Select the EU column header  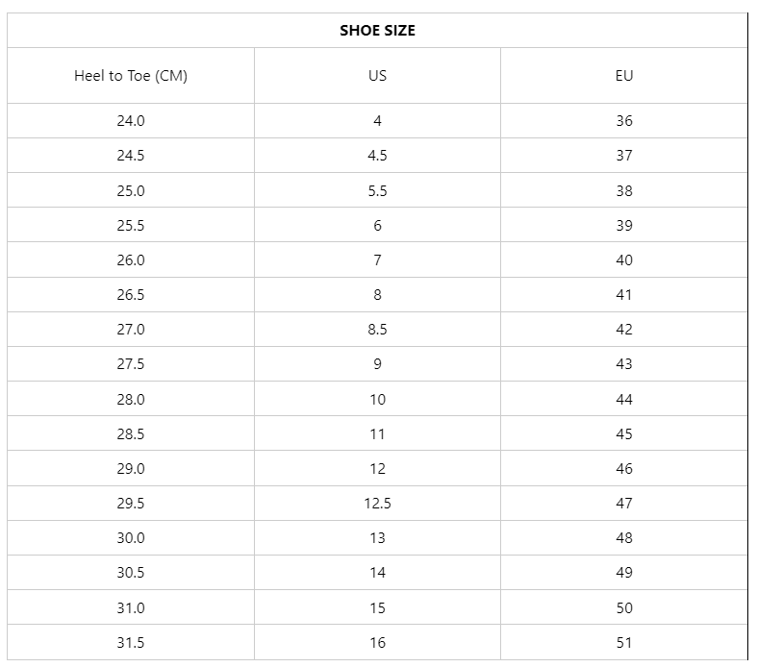click(624, 75)
